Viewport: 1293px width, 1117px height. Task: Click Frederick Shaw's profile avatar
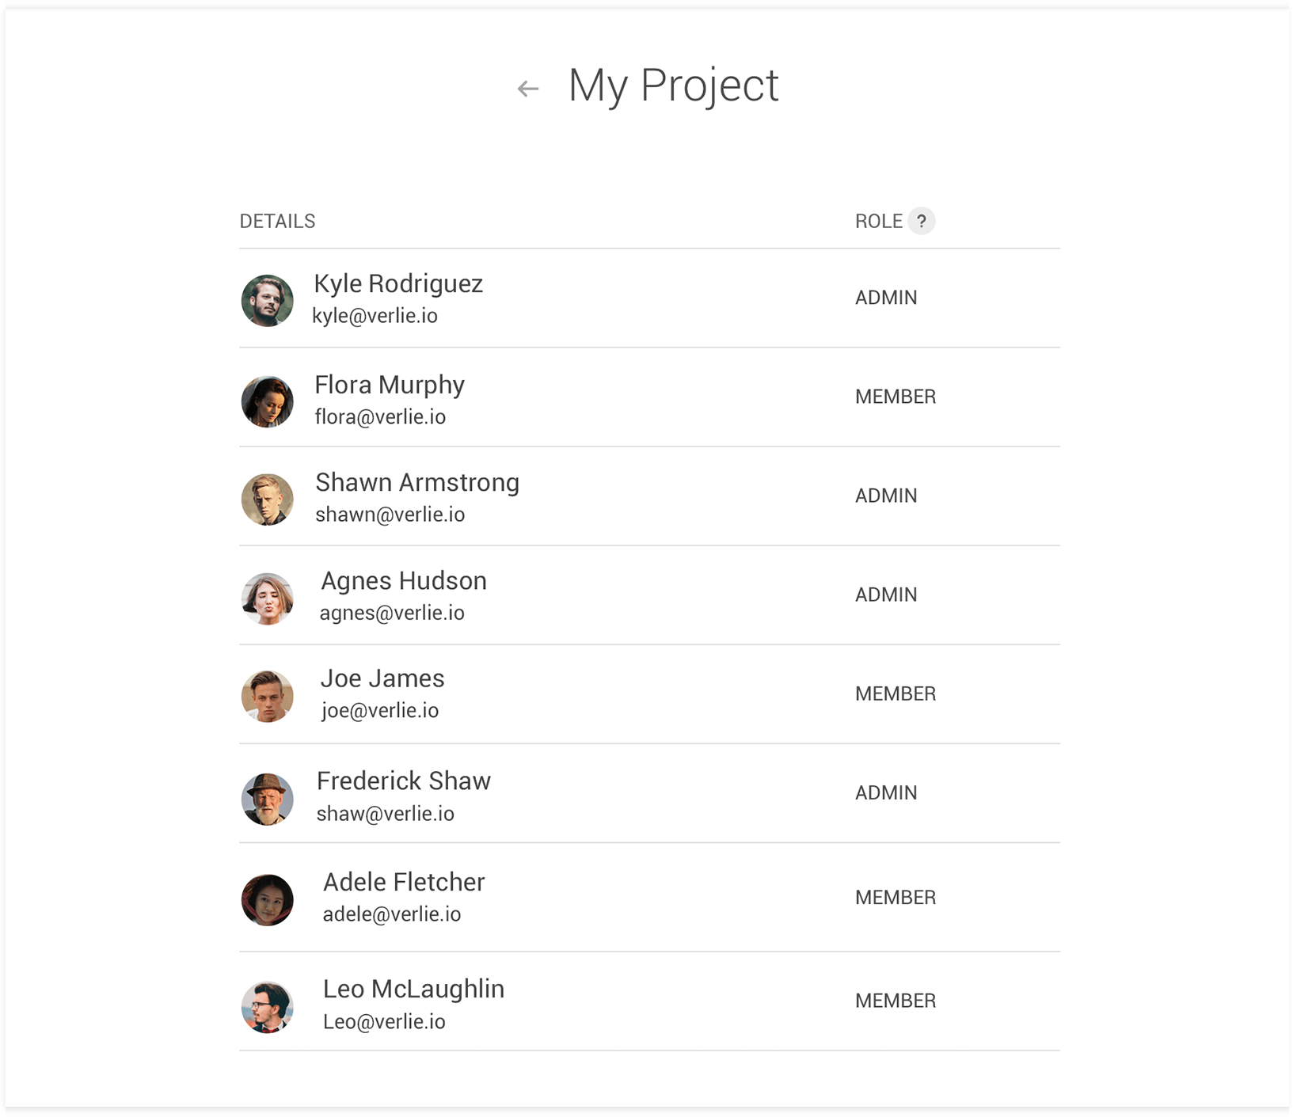268,799
